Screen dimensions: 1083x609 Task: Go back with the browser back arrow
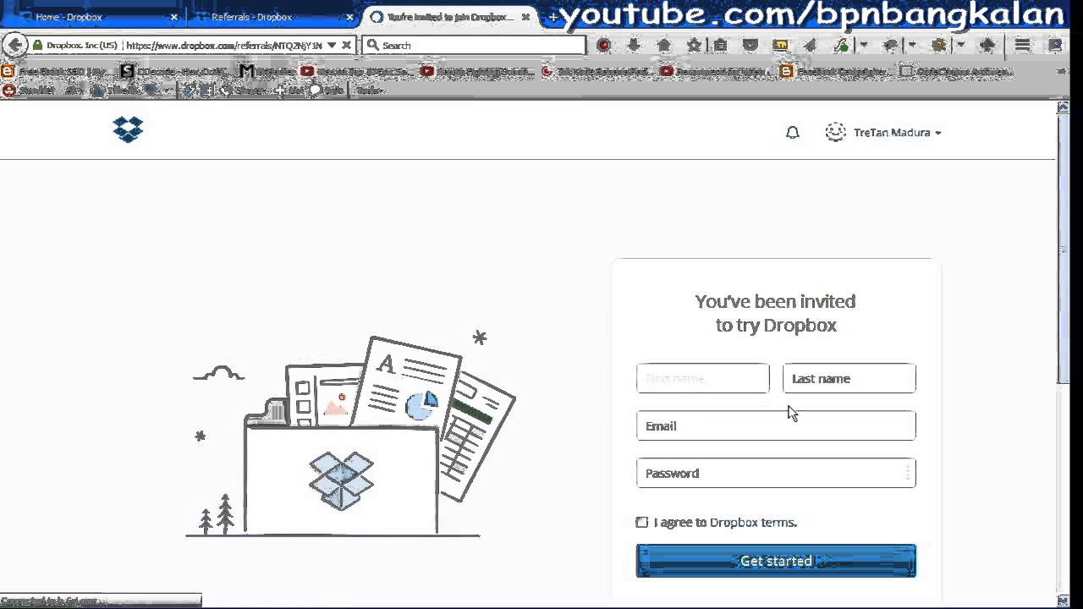pyautogui.click(x=14, y=45)
